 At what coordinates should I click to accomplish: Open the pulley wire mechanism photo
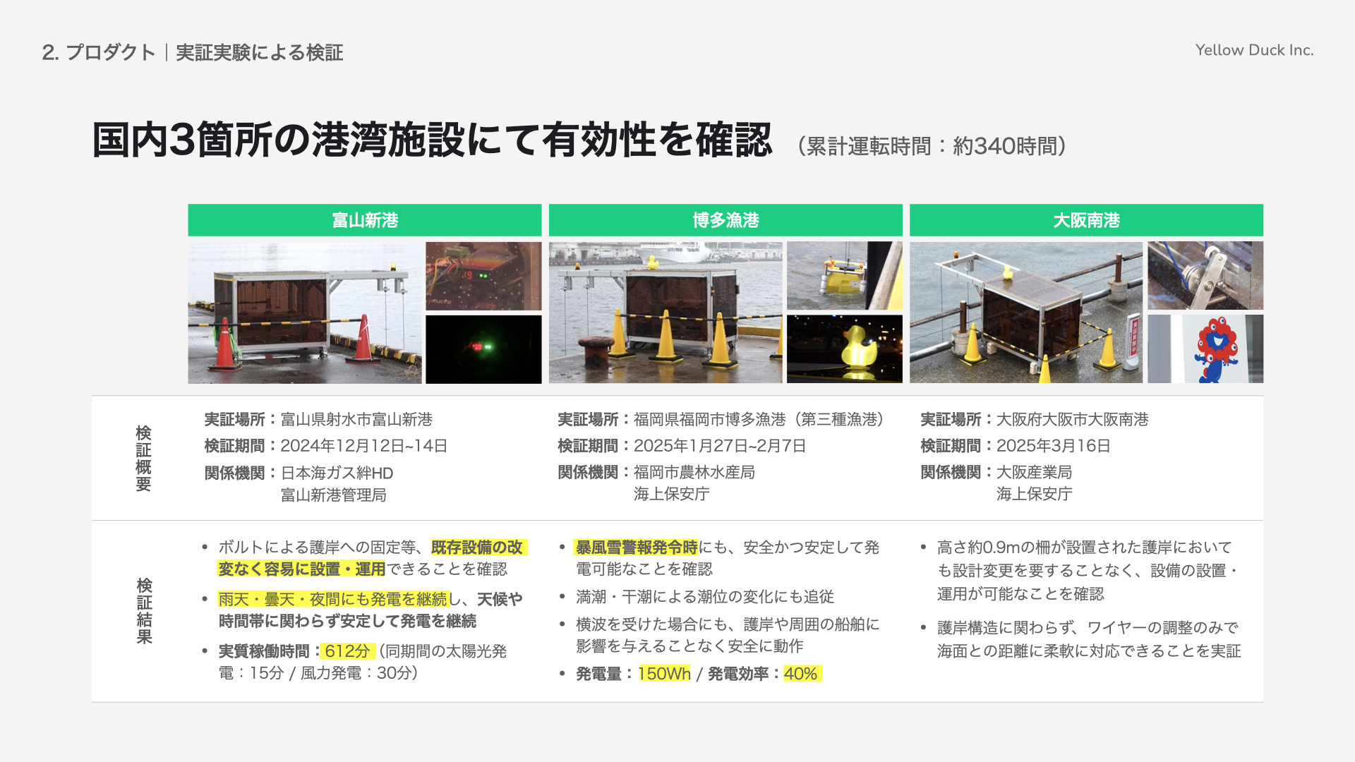click(1205, 276)
